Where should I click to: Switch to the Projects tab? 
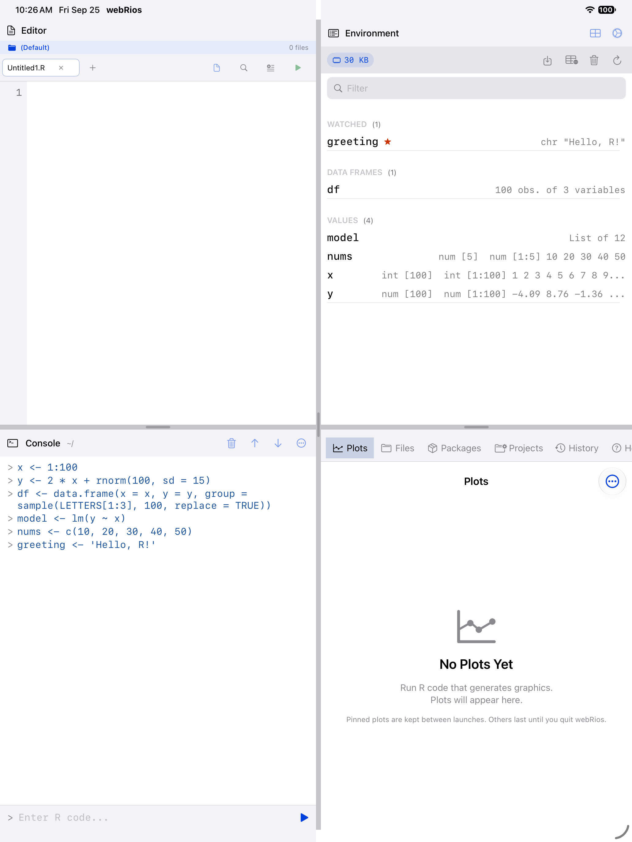tap(518, 448)
